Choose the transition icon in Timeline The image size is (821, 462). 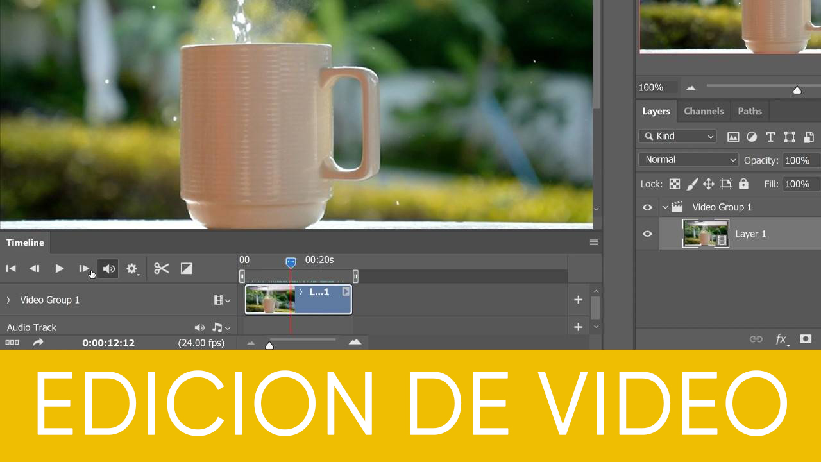[x=187, y=269]
